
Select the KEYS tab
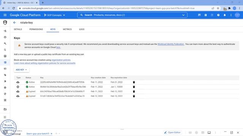pyautogui.click(x=53, y=29)
